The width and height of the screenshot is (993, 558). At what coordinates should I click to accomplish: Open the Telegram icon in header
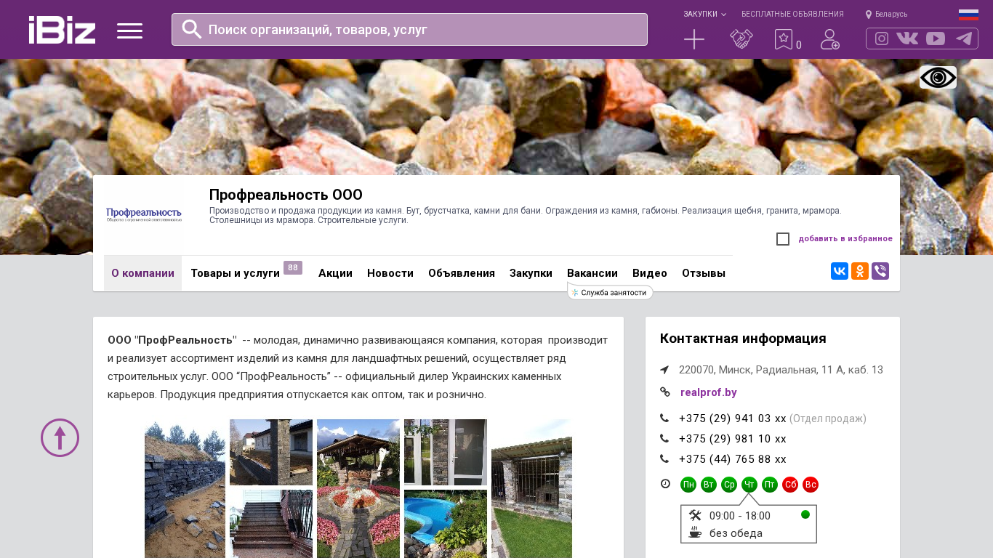click(x=964, y=39)
